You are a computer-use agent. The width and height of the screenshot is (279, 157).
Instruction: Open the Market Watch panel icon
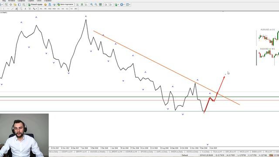6,4
